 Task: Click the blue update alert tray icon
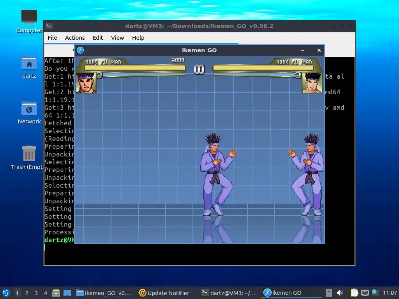pyautogui.click(x=374, y=292)
